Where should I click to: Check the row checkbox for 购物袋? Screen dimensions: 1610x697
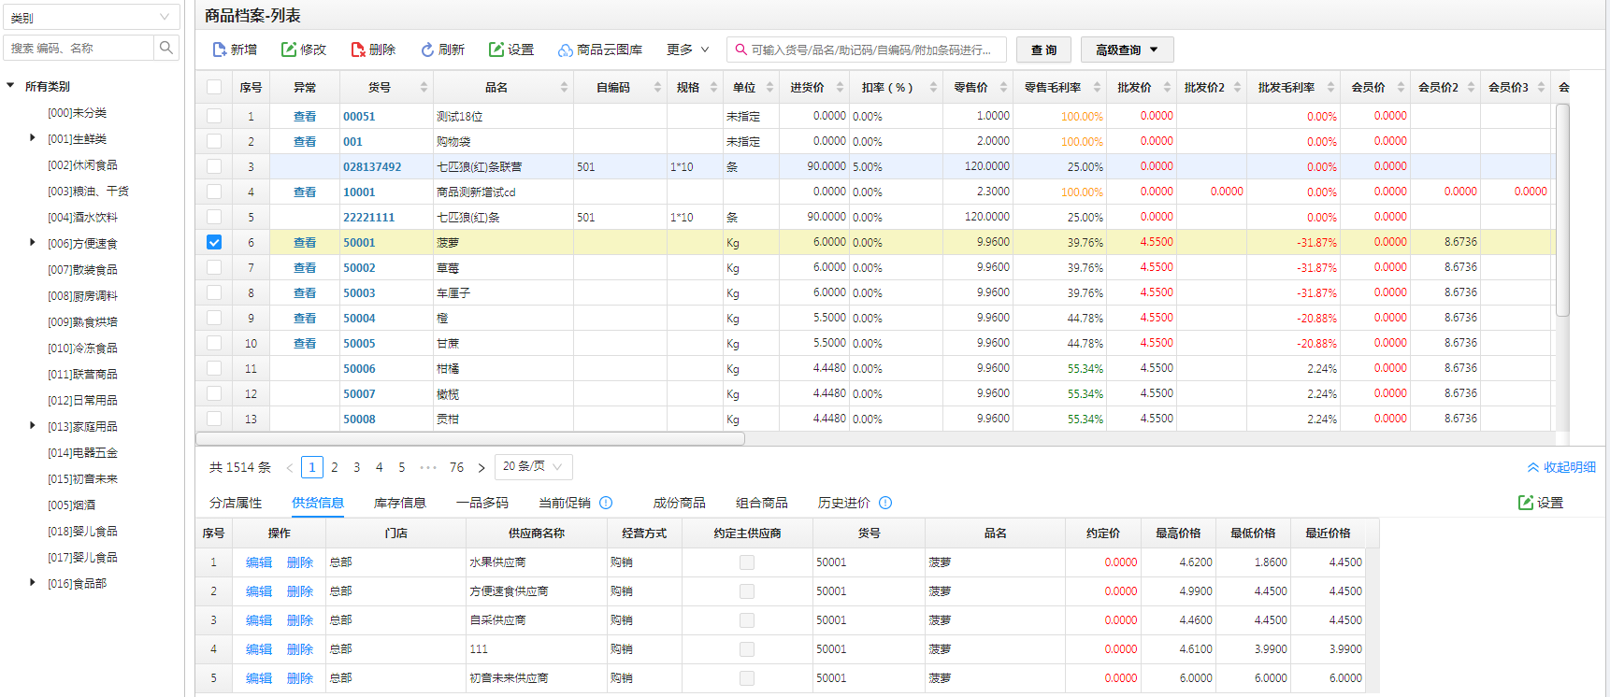pyautogui.click(x=214, y=141)
